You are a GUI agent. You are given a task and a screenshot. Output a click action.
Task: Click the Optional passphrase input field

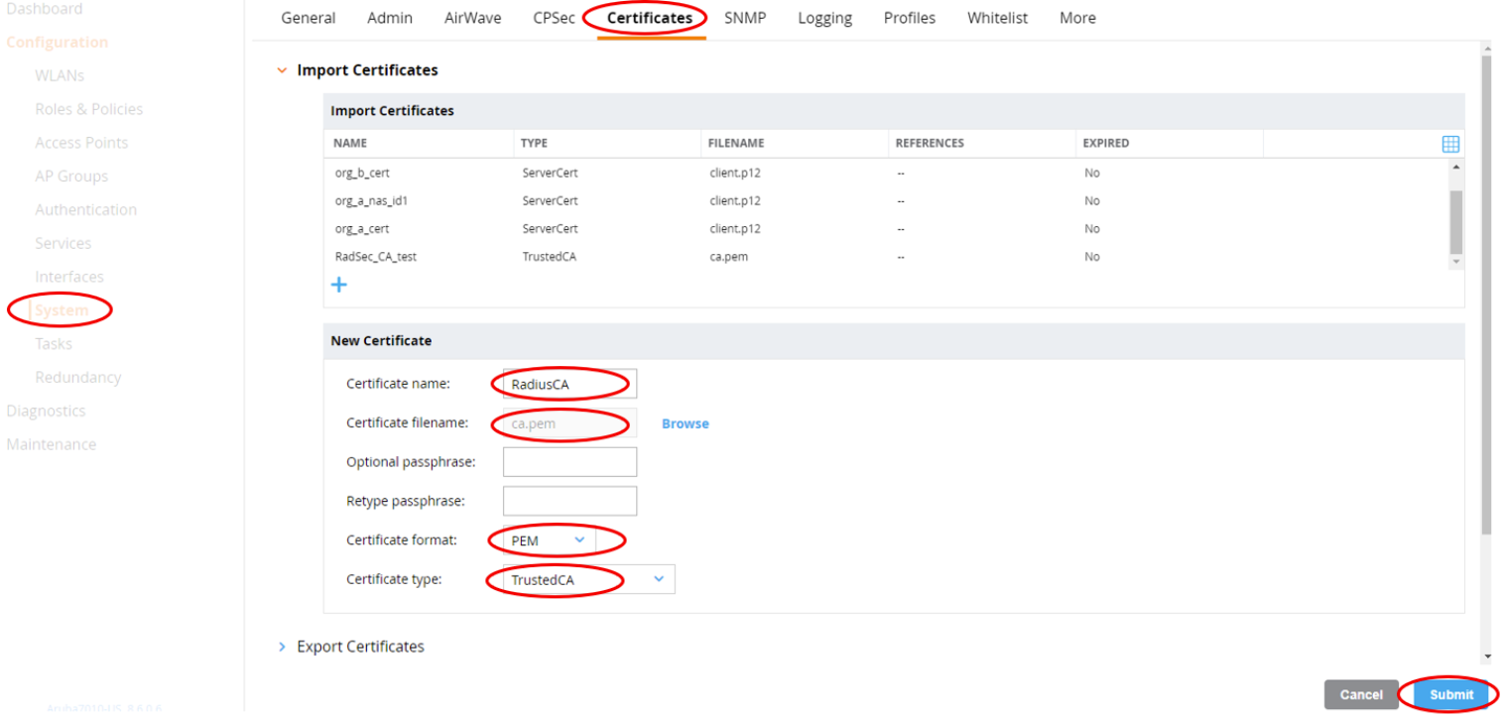pyautogui.click(x=569, y=462)
